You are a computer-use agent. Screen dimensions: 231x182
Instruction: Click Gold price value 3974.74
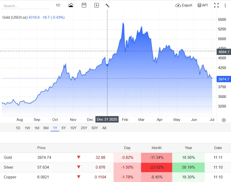pos(44,157)
